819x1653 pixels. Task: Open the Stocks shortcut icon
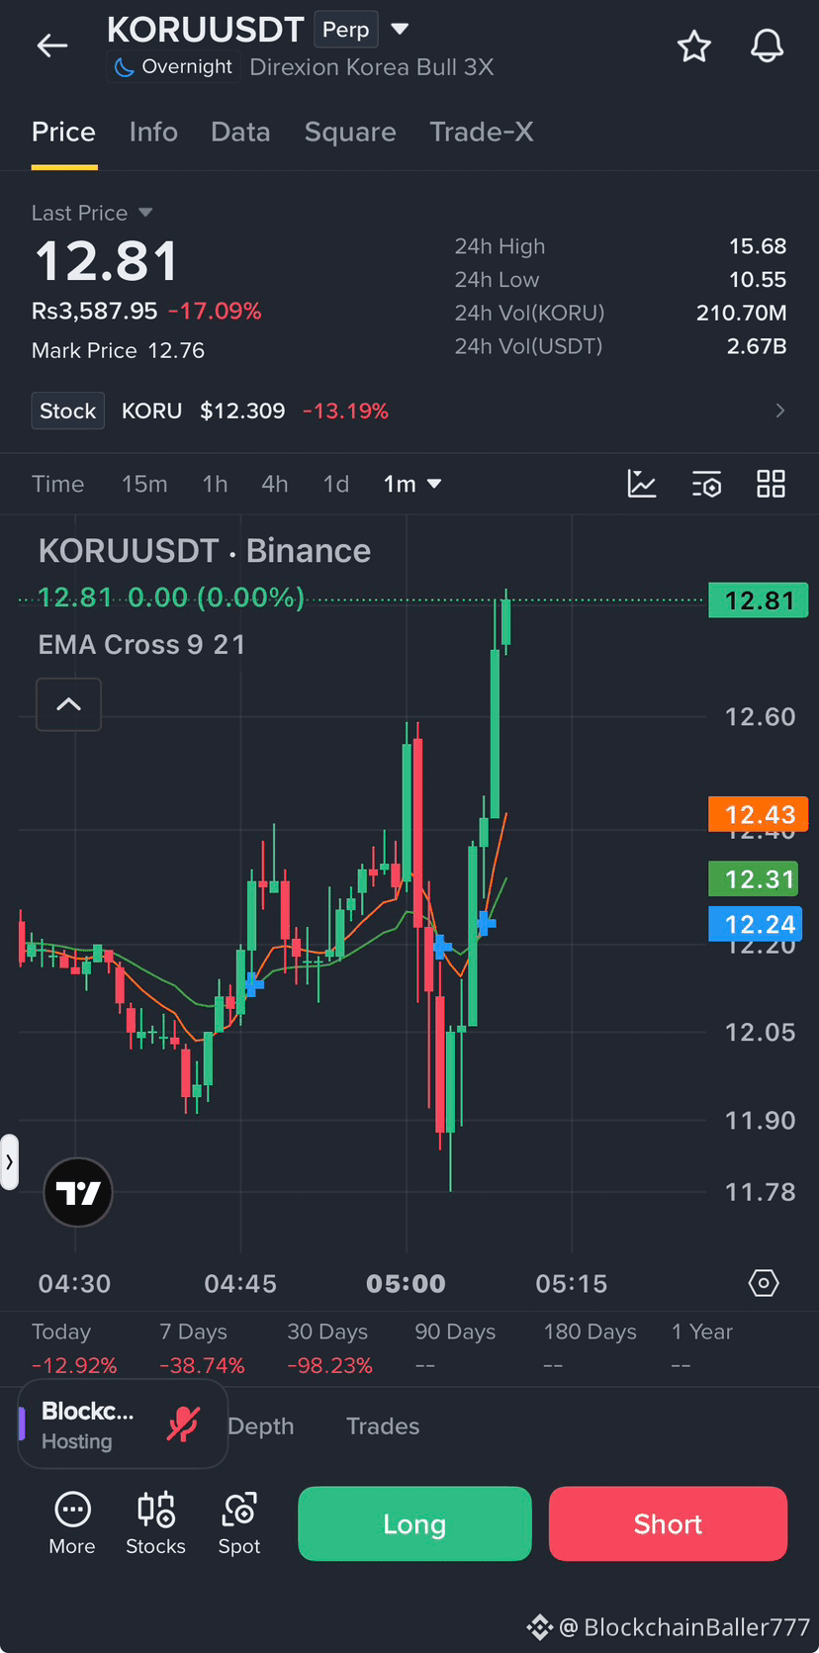[155, 1523]
